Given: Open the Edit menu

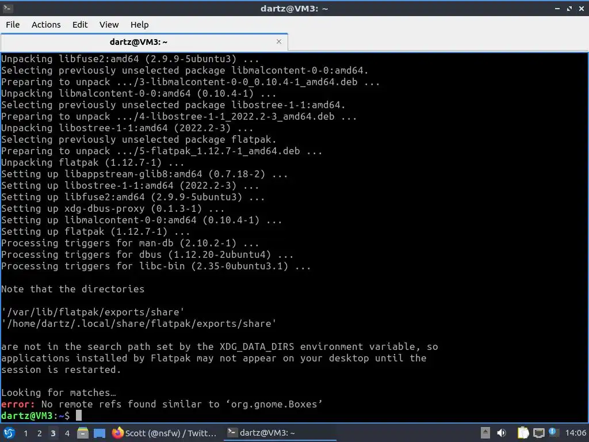Looking at the screenshot, I should click(79, 25).
